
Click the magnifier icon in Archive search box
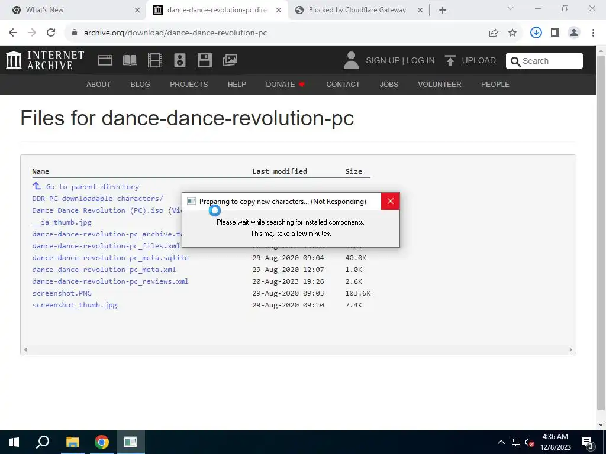pos(515,61)
